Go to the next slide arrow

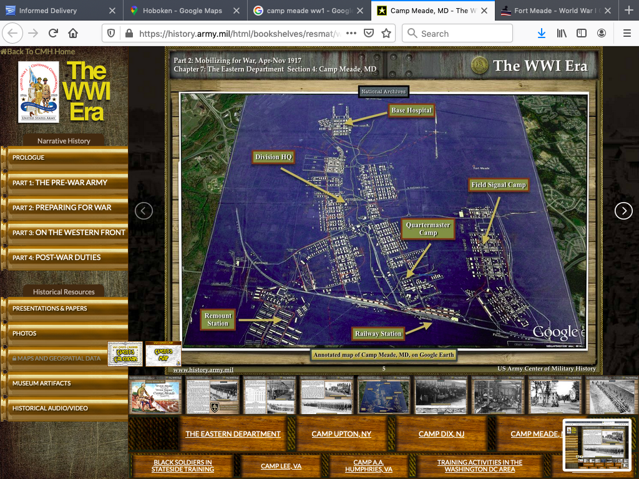623,211
